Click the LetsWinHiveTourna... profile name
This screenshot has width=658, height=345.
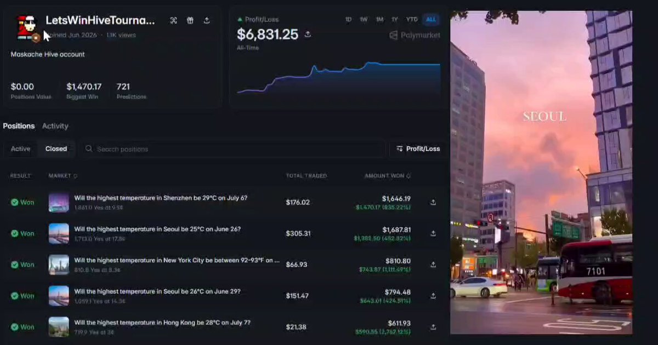point(100,20)
